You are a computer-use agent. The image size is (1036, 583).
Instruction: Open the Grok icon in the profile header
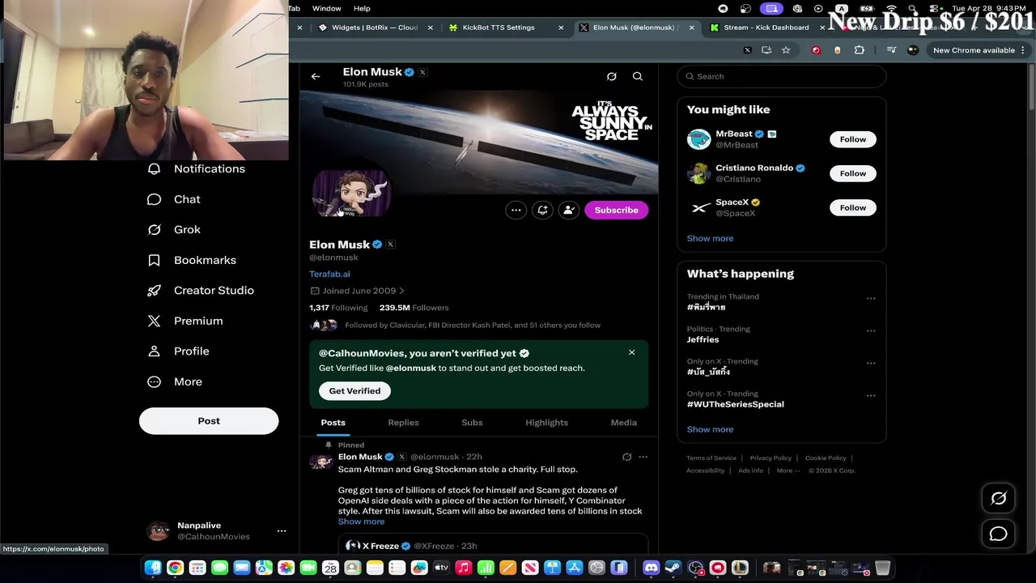click(612, 76)
